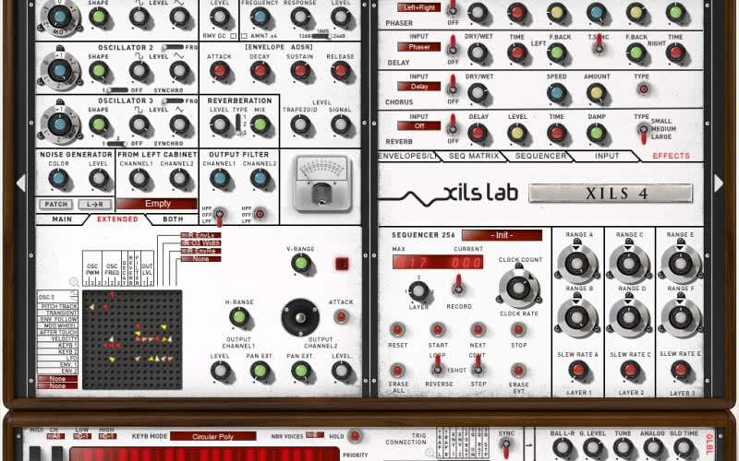The image size is (739, 461).
Task: Click the H-Range green knob
Action: pos(239,317)
